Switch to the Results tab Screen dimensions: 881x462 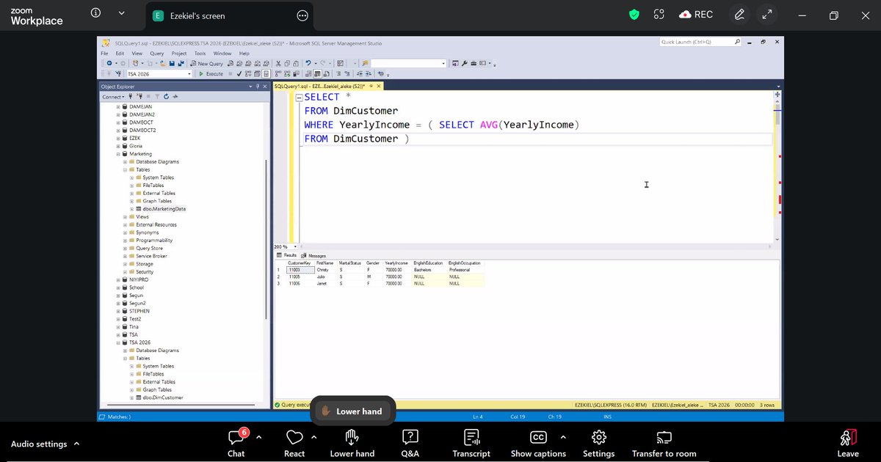coord(287,255)
